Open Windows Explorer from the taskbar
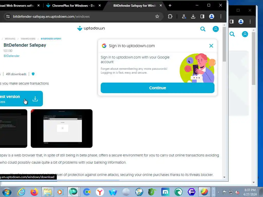This screenshot has height=197, width=263. [48, 192]
